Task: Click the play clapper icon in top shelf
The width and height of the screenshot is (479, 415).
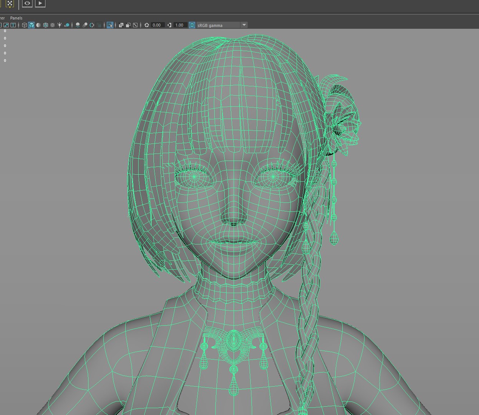Action: pos(40,4)
